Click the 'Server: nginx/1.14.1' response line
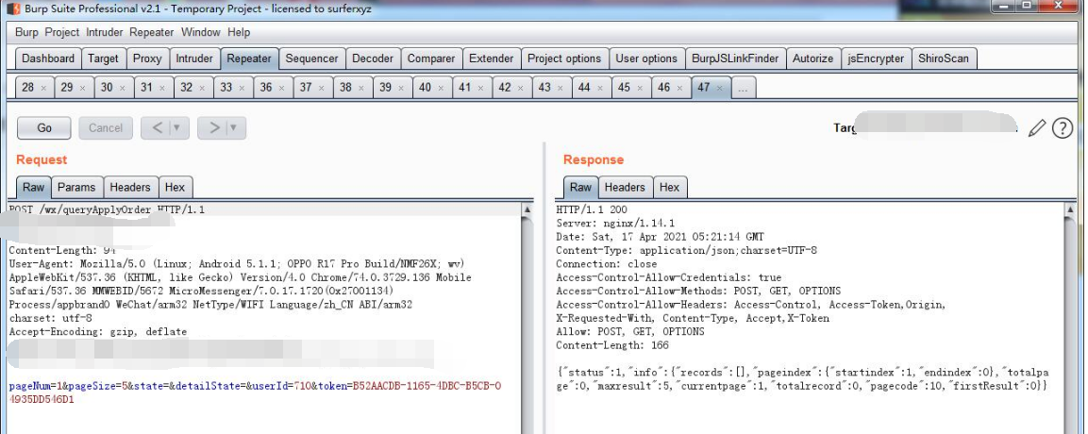 (615, 224)
